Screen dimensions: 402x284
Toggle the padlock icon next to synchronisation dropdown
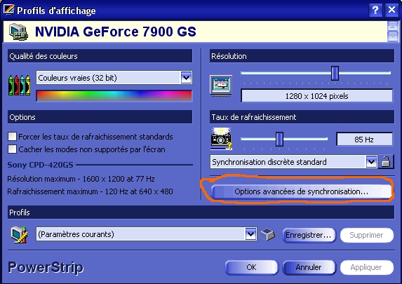pyautogui.click(x=386, y=162)
